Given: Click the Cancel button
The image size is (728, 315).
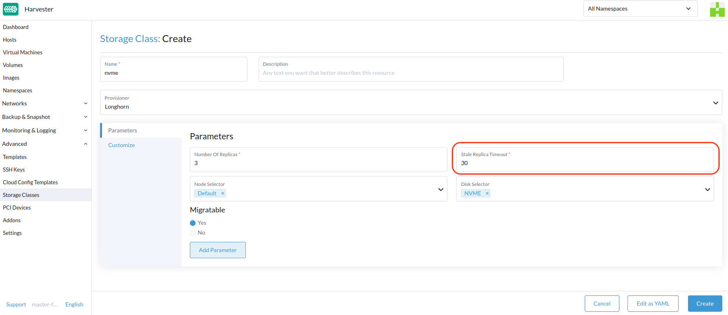Looking at the screenshot, I should tap(602, 304).
